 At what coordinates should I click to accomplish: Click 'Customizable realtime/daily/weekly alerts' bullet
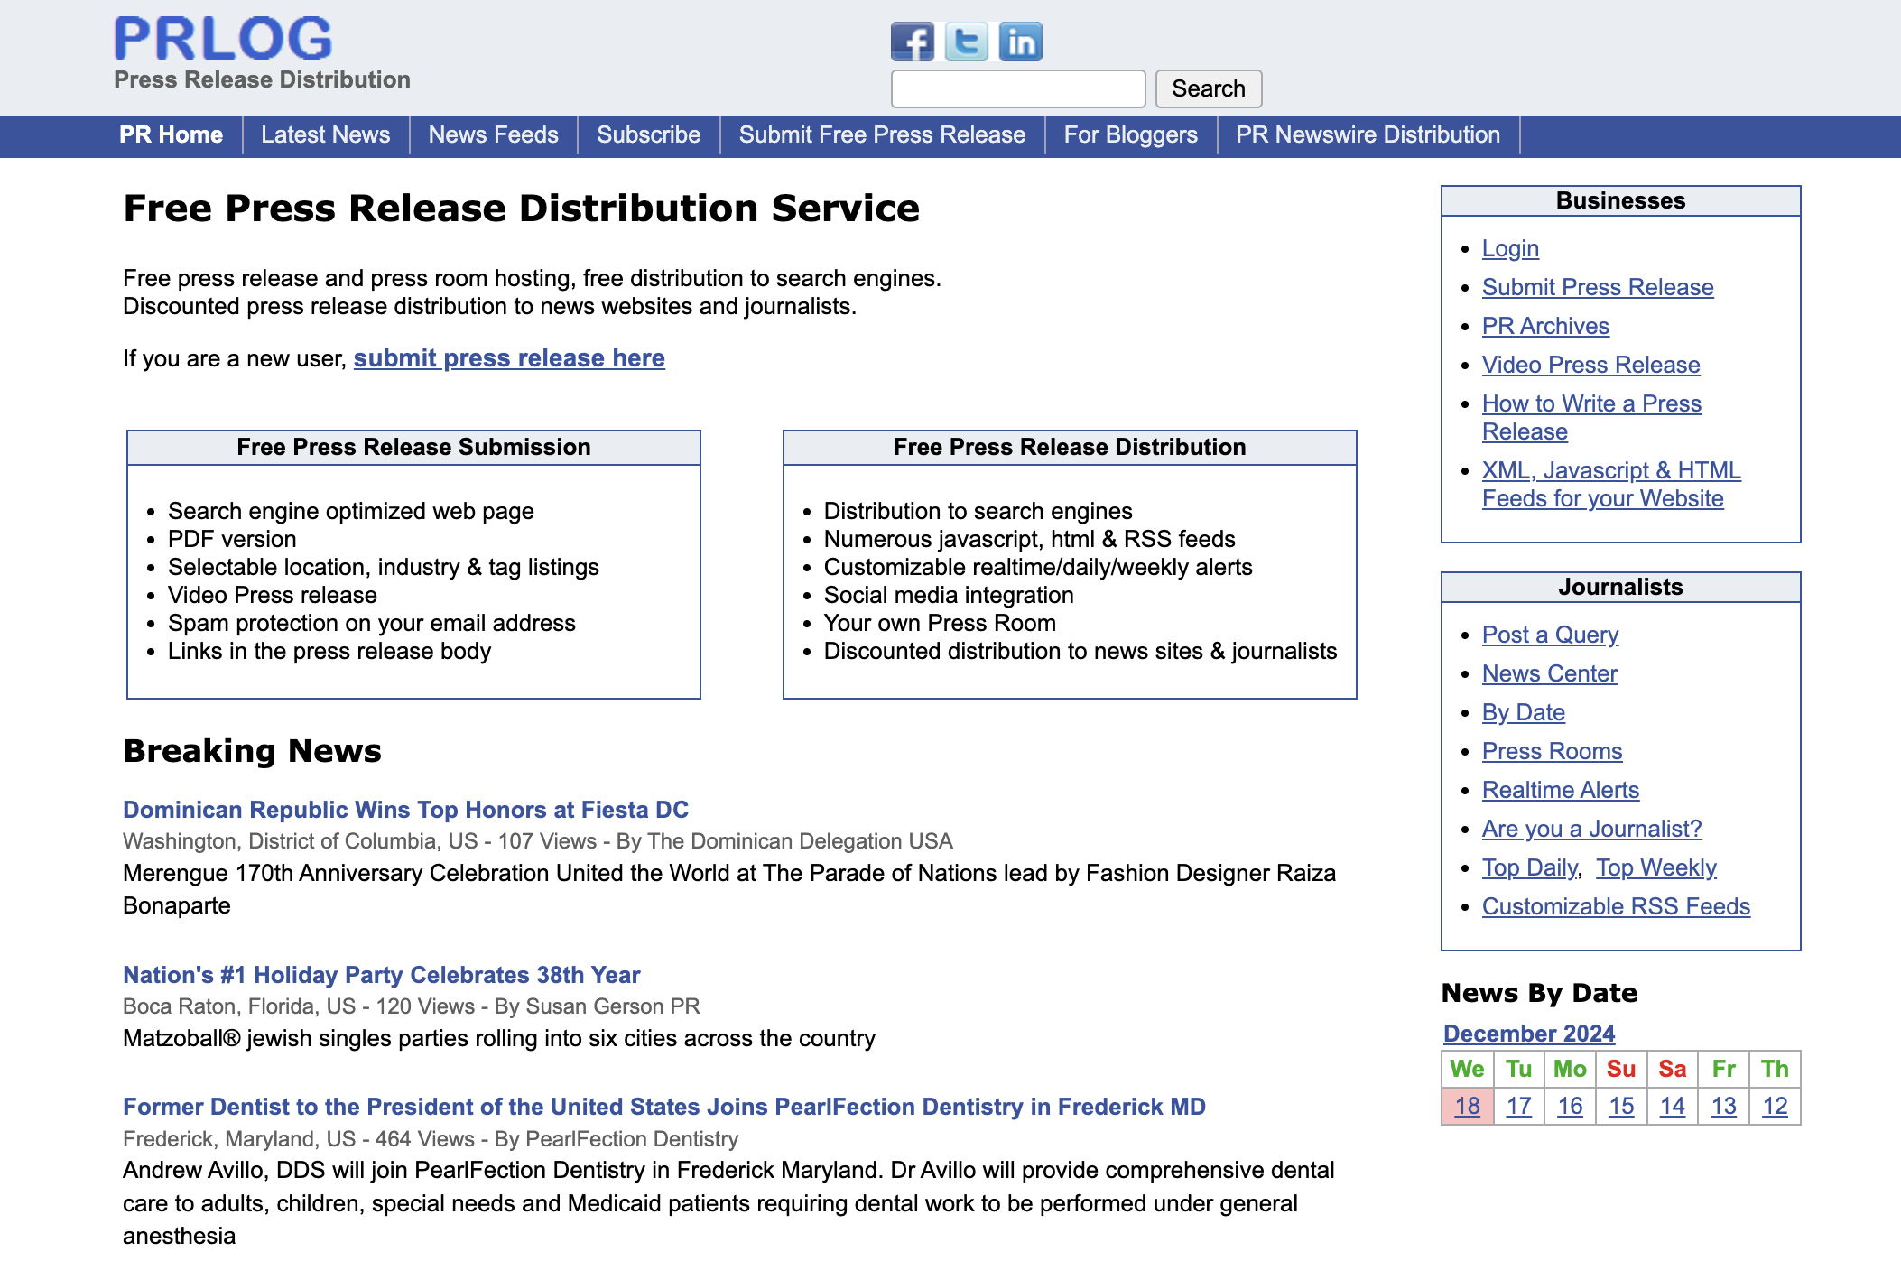1038,567
